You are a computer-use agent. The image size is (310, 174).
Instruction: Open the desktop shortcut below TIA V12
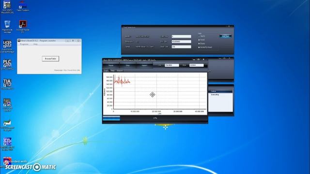click(x=7, y=105)
